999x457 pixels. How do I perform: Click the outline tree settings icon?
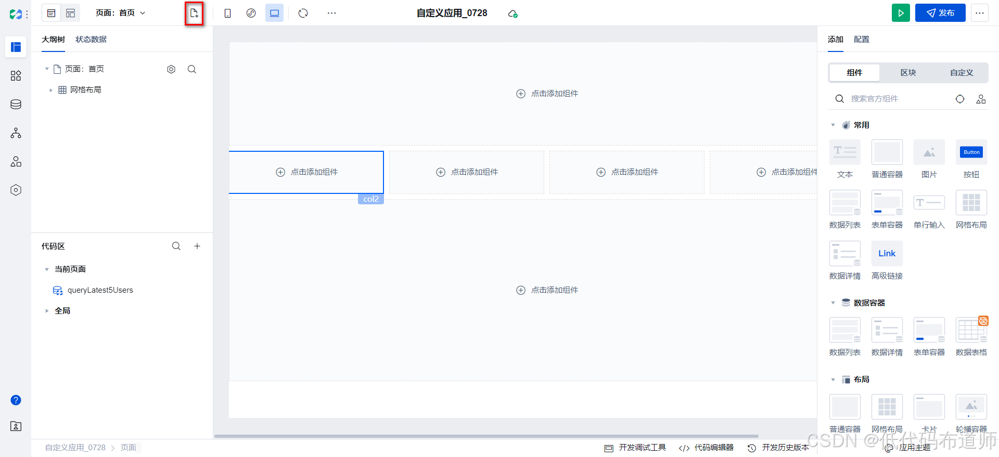171,69
